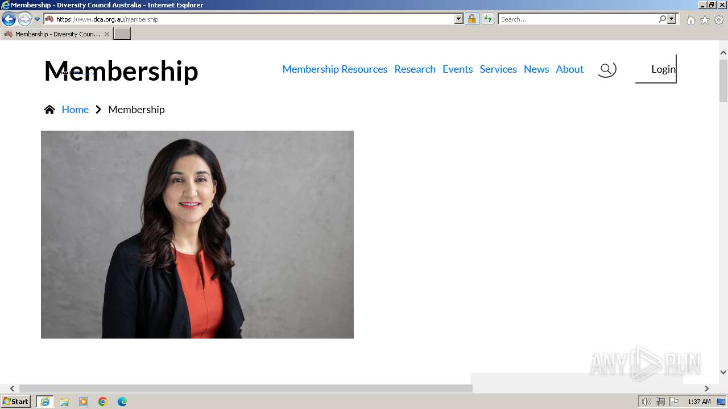Expand the address bar autocomplete dropdown
This screenshot has width=728, height=409.
[459, 19]
